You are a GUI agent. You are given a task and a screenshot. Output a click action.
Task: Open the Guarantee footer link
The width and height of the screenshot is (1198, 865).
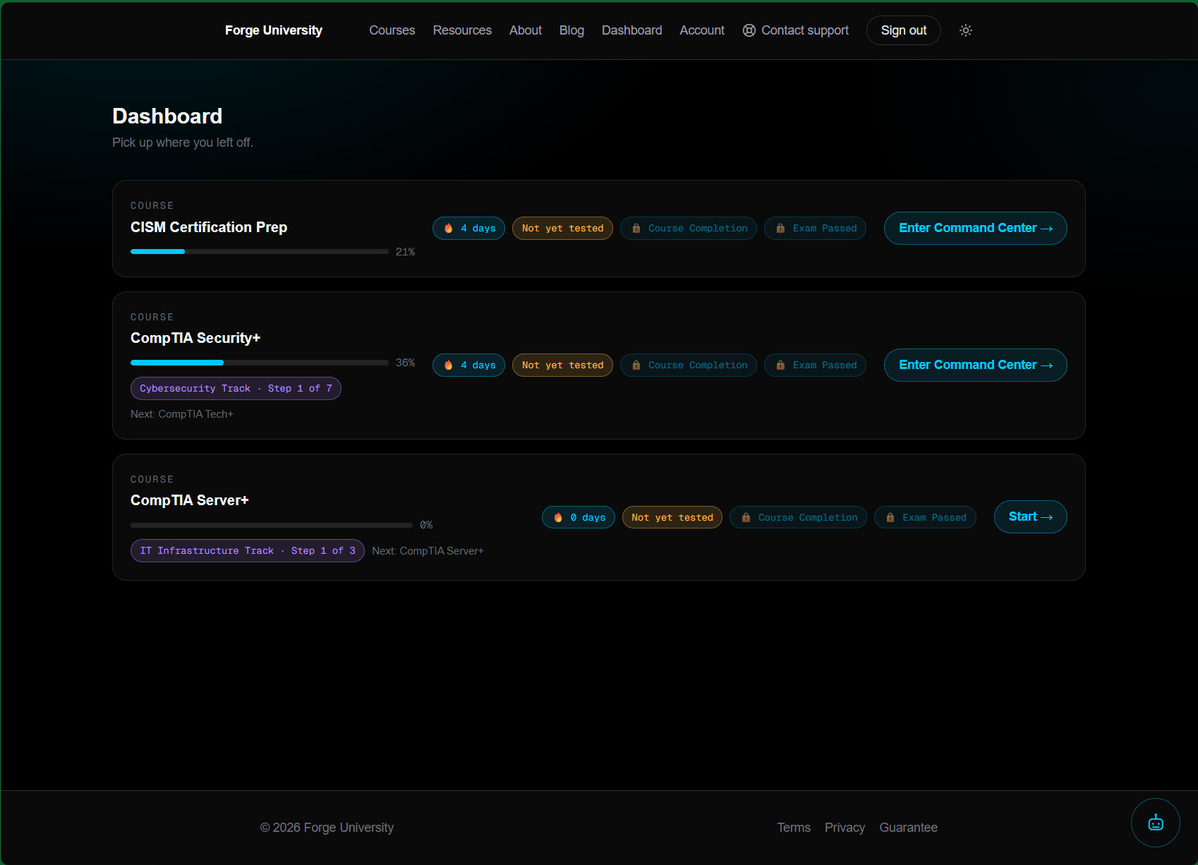coord(908,828)
